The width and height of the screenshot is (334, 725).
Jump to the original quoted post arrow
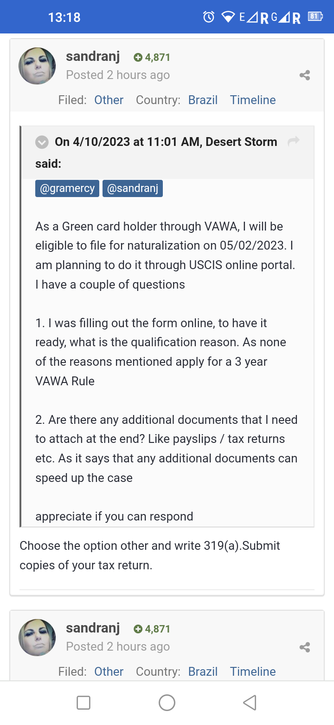[x=294, y=141]
